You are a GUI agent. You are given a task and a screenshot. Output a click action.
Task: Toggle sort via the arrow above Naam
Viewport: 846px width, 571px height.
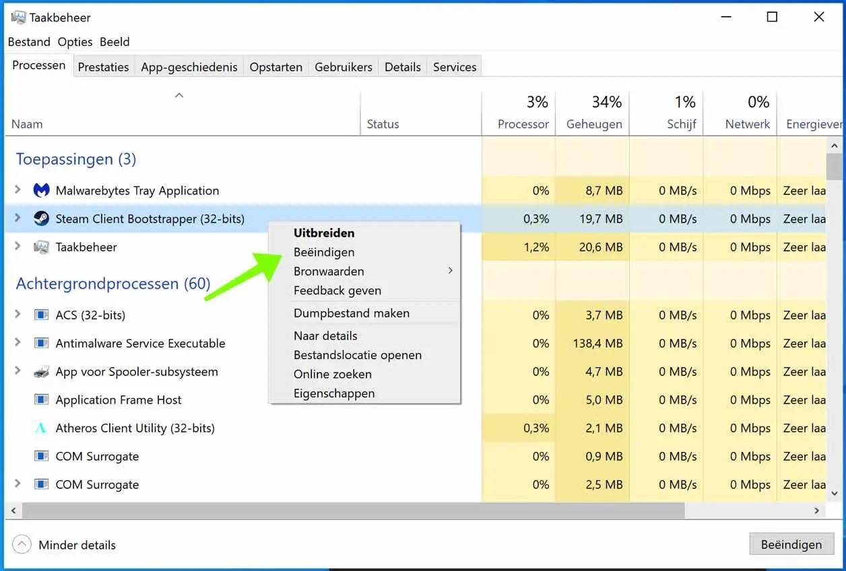point(179,96)
